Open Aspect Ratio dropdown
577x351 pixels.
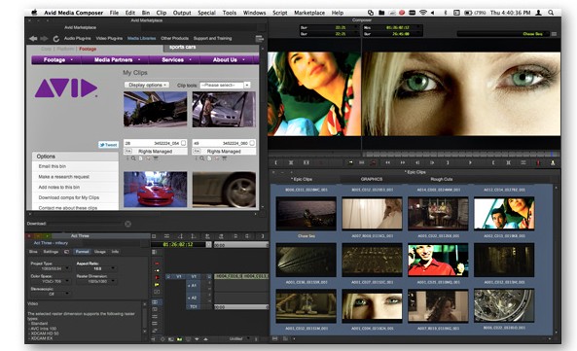[97, 268]
